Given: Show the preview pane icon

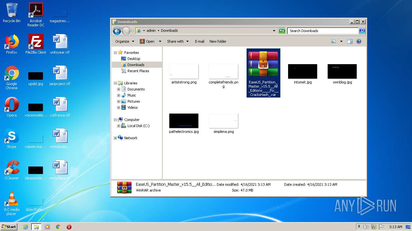Looking at the screenshot, I should (350, 41).
